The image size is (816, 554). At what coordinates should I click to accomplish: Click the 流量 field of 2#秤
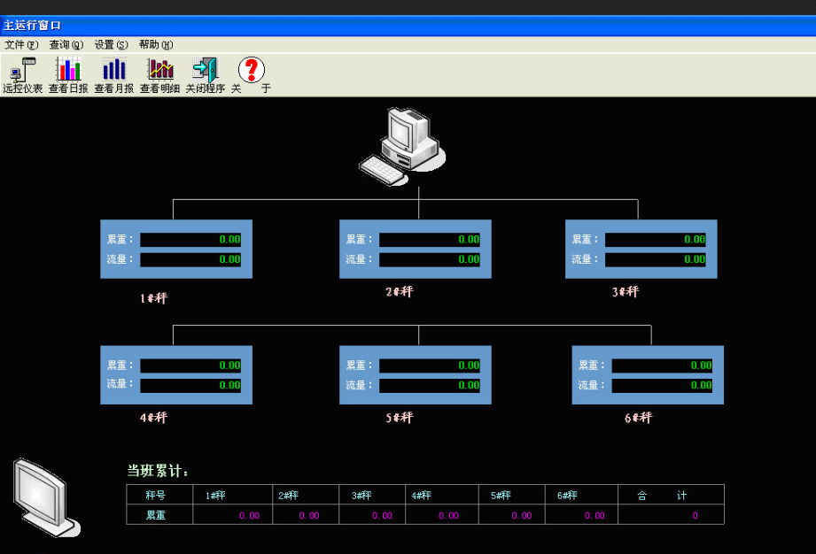[430, 260]
